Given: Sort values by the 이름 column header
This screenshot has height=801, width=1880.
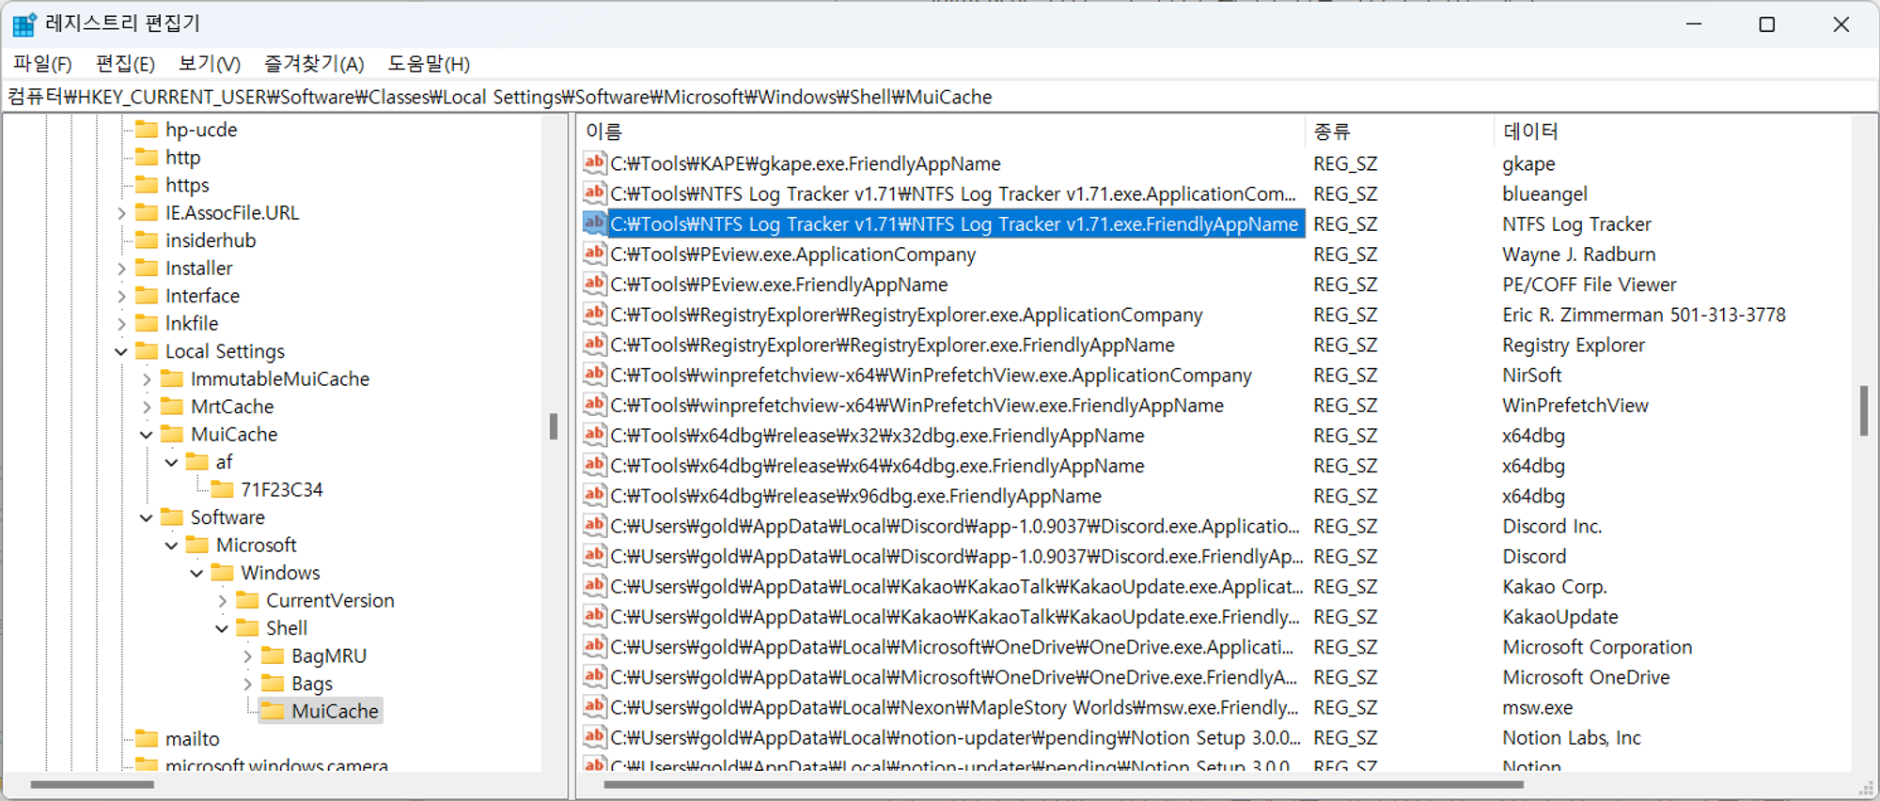Looking at the screenshot, I should pos(940,131).
